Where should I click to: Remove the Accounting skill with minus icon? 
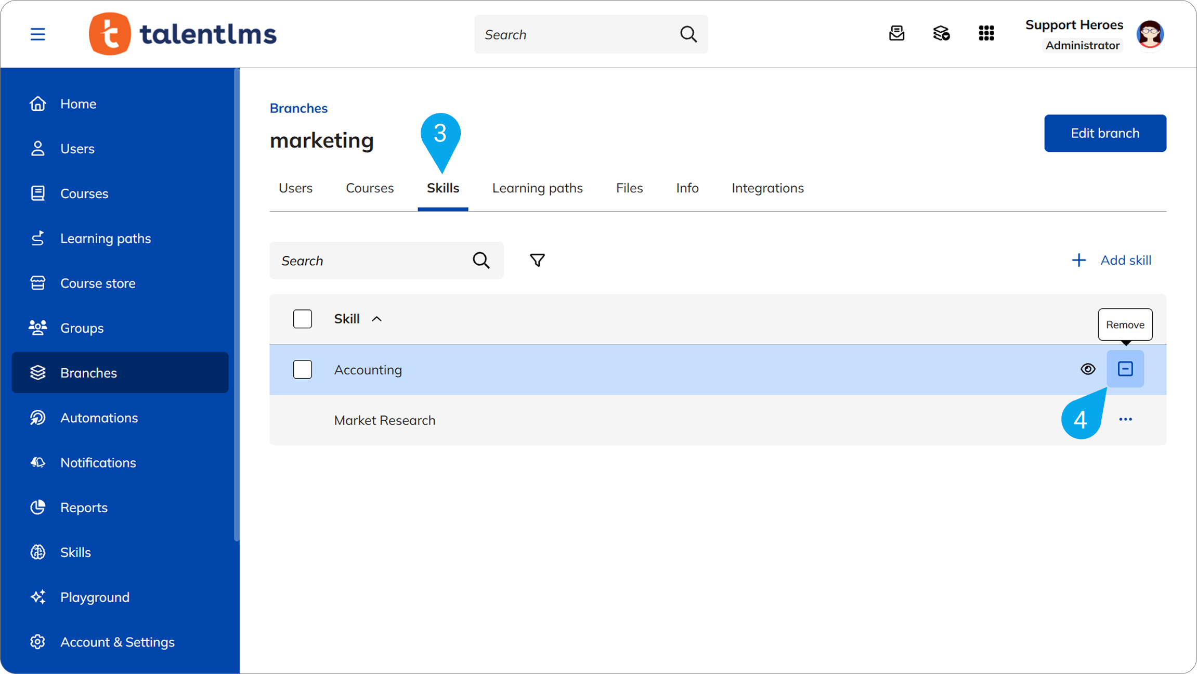[1125, 369]
